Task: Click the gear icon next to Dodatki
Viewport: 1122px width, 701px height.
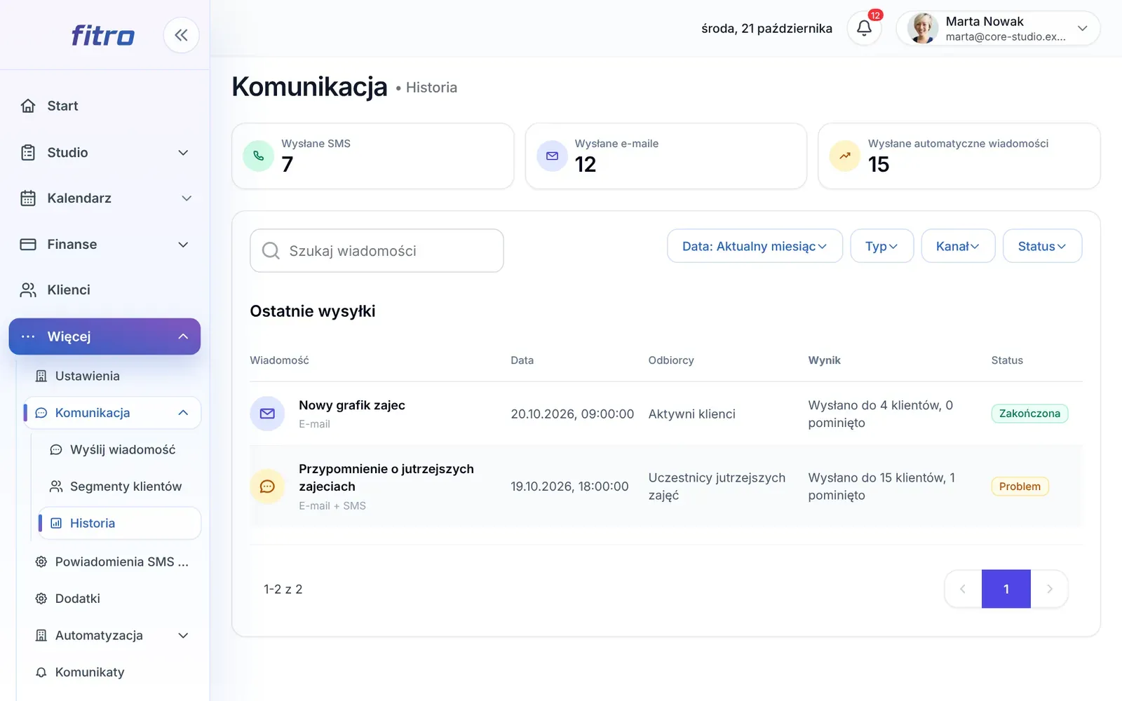Action: [41, 599]
